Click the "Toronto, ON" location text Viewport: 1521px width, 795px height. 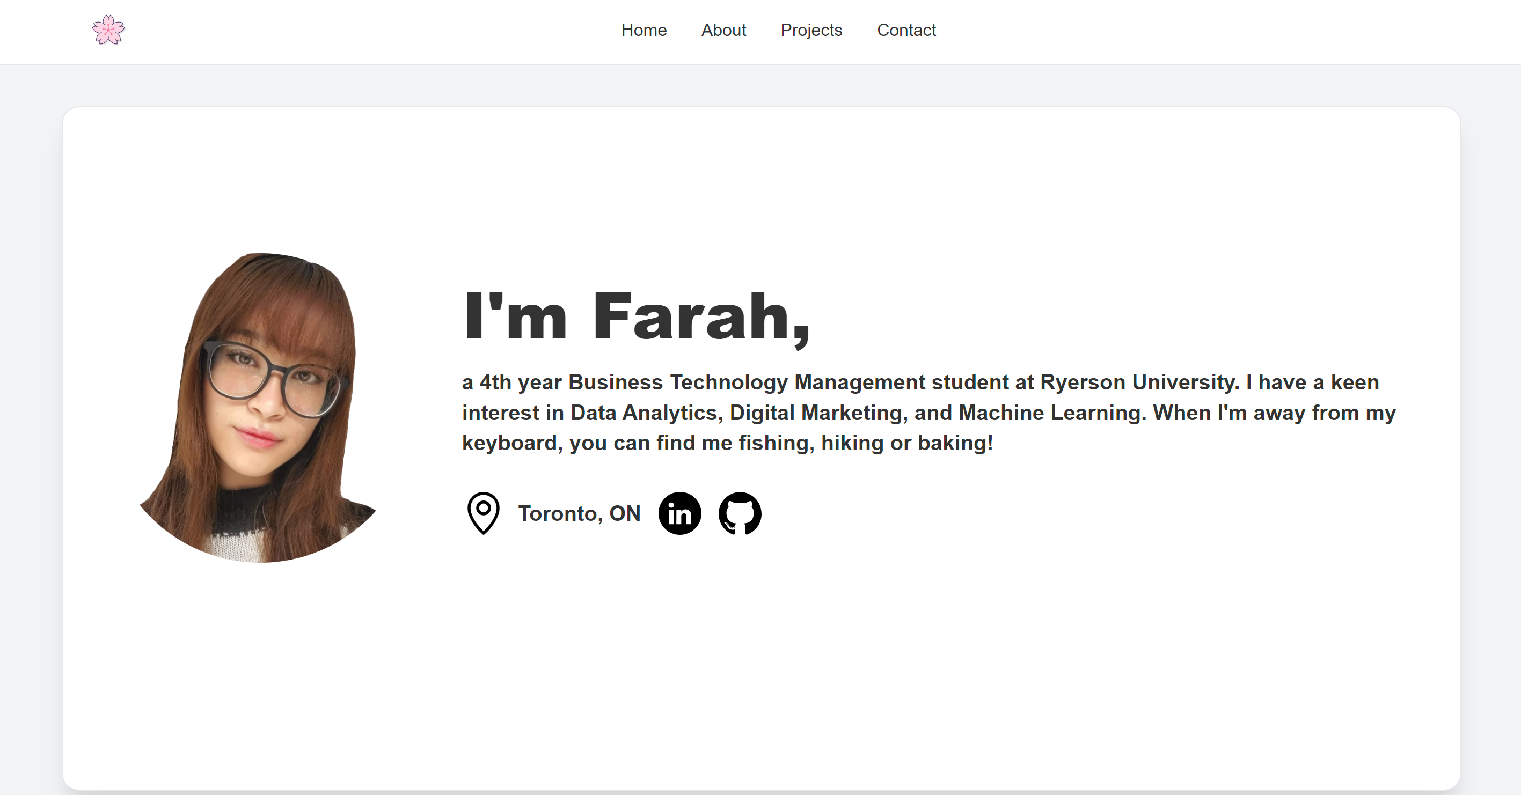[x=579, y=513]
